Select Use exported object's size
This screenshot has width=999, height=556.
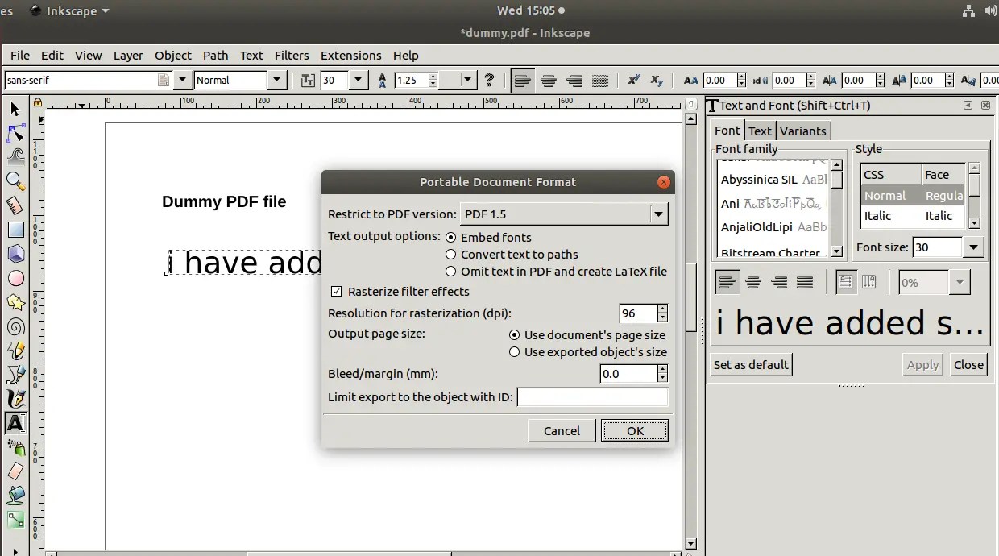[515, 352]
